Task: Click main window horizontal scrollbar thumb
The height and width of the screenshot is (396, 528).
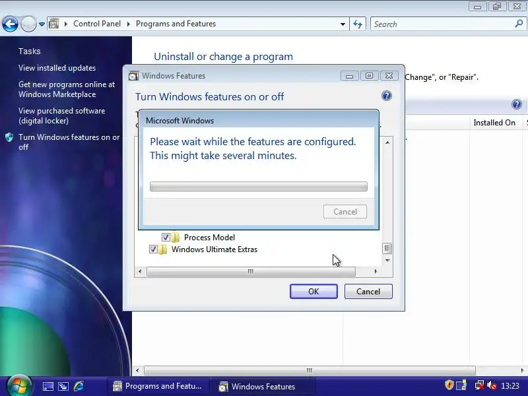Action: pyautogui.click(x=310, y=370)
